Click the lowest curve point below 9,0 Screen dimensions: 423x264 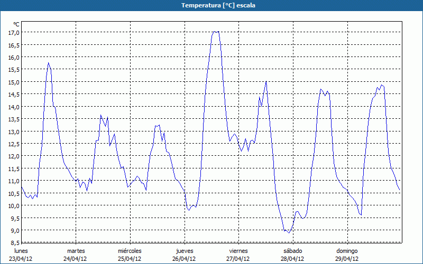(289, 232)
